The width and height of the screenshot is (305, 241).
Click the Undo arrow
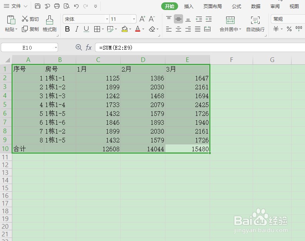76,6
